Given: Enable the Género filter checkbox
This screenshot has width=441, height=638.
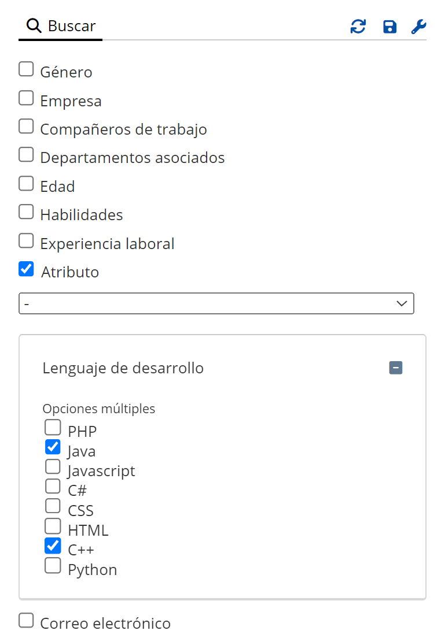Looking at the screenshot, I should tap(26, 70).
